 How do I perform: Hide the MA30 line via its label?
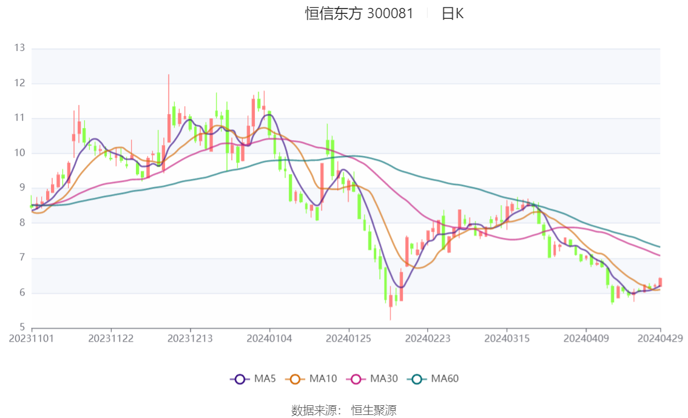(x=384, y=379)
